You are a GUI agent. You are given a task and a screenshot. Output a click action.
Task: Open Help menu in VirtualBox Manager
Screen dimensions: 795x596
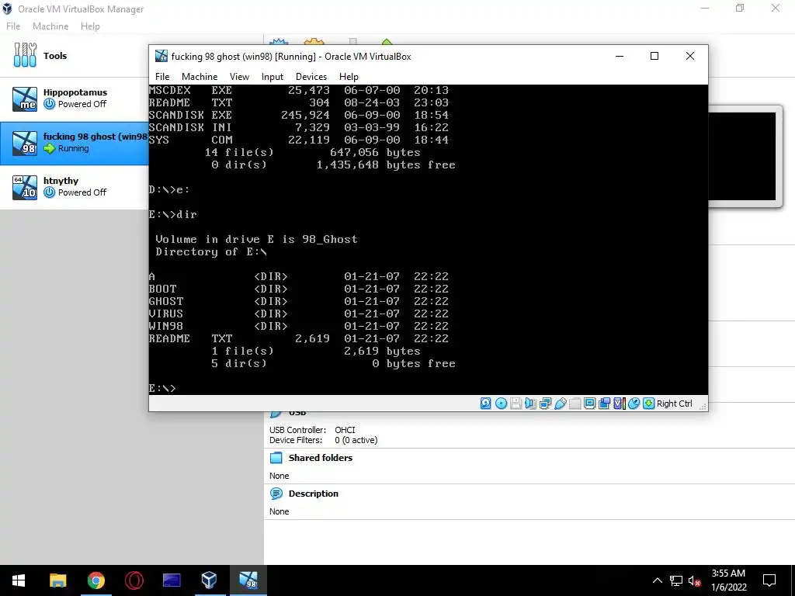point(90,26)
